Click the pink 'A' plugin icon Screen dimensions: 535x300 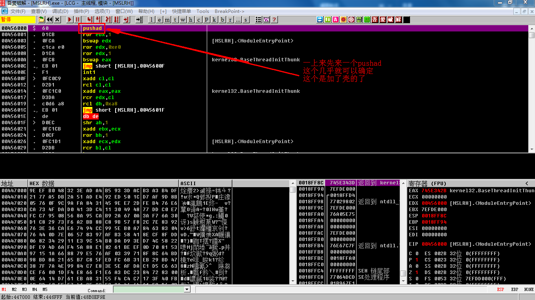[336, 19]
